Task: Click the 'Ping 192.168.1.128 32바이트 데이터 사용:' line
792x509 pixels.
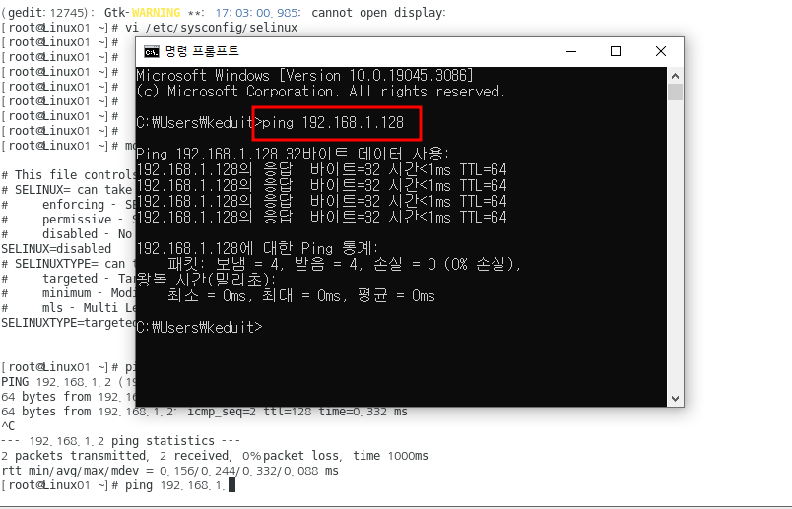Action: point(293,154)
